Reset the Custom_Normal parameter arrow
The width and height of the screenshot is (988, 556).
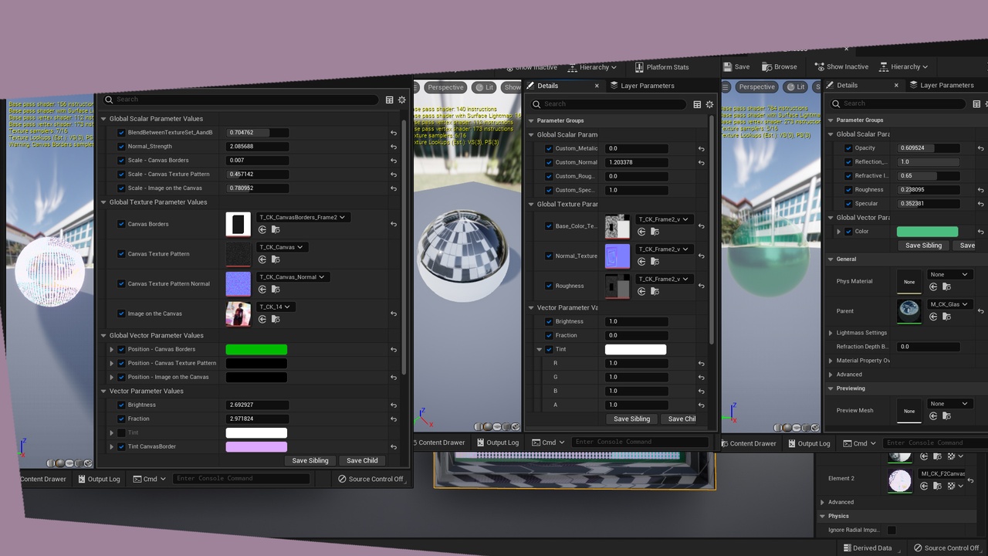[x=701, y=163]
